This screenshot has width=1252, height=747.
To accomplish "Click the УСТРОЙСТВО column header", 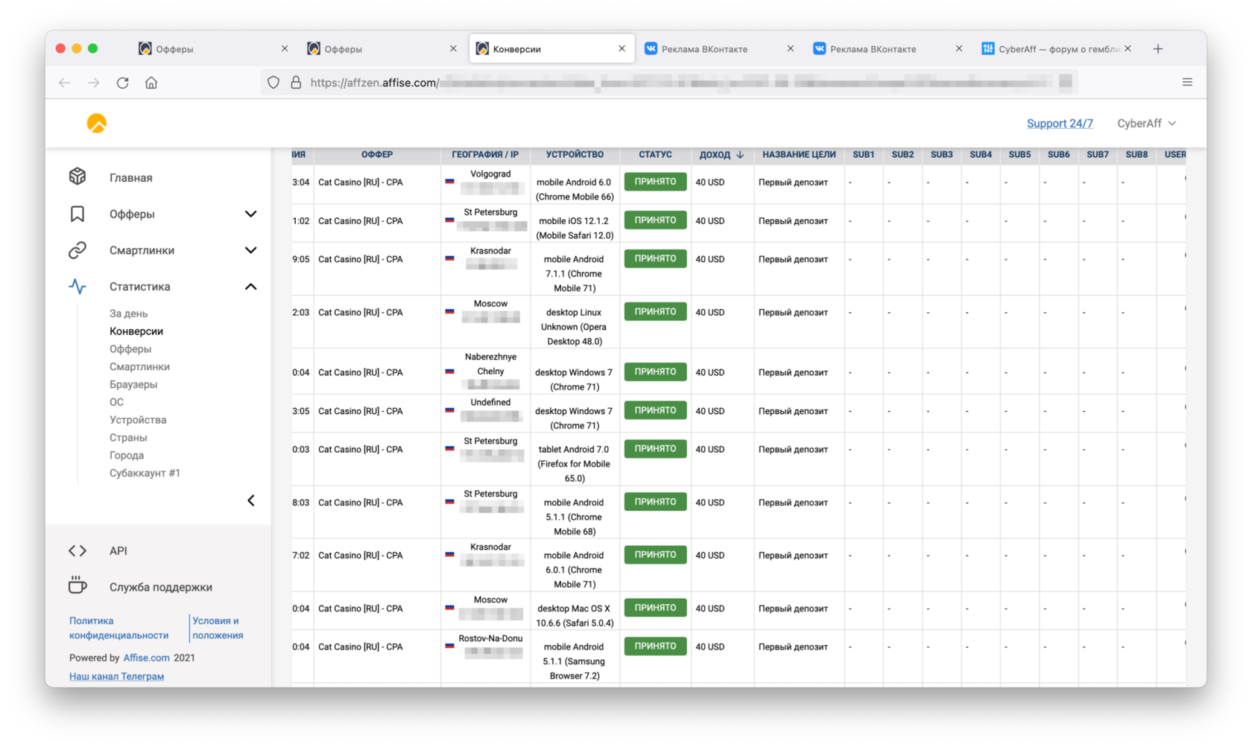I will click(x=575, y=155).
